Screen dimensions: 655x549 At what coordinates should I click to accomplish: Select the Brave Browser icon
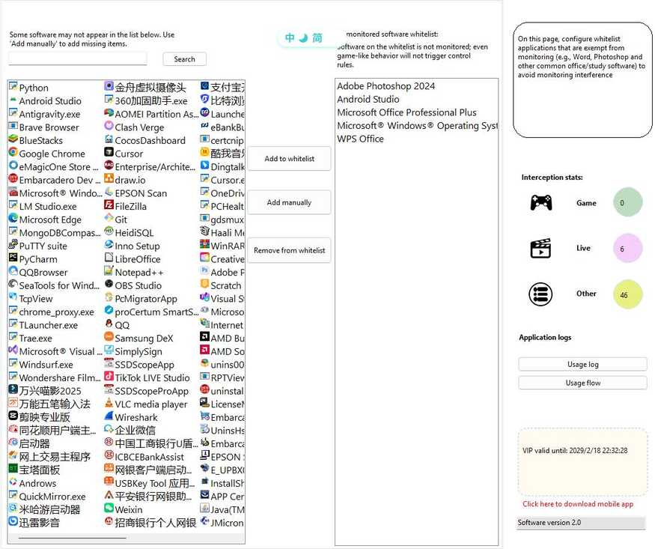pyautogui.click(x=13, y=127)
